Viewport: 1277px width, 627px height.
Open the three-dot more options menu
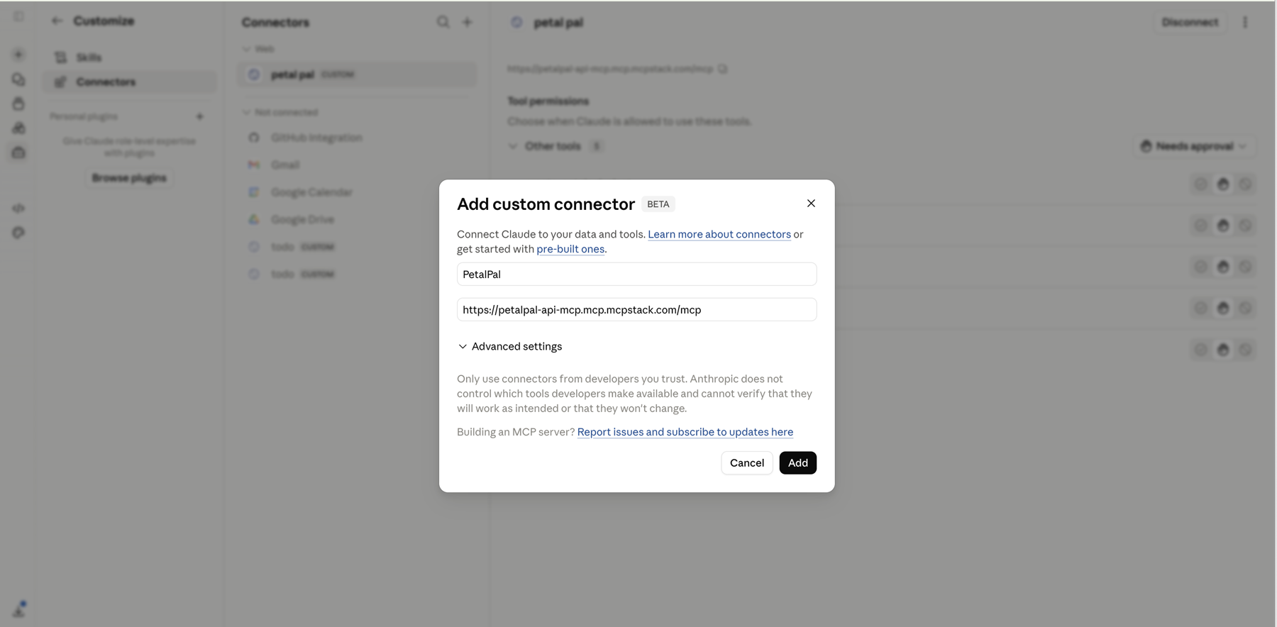pyautogui.click(x=1245, y=23)
